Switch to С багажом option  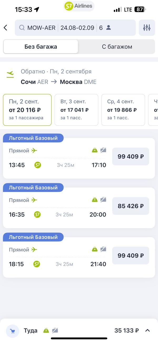[x=117, y=47]
